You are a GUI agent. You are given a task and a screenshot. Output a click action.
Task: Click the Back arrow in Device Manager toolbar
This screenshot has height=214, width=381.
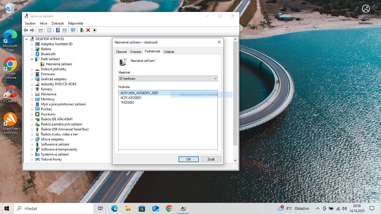26,30
